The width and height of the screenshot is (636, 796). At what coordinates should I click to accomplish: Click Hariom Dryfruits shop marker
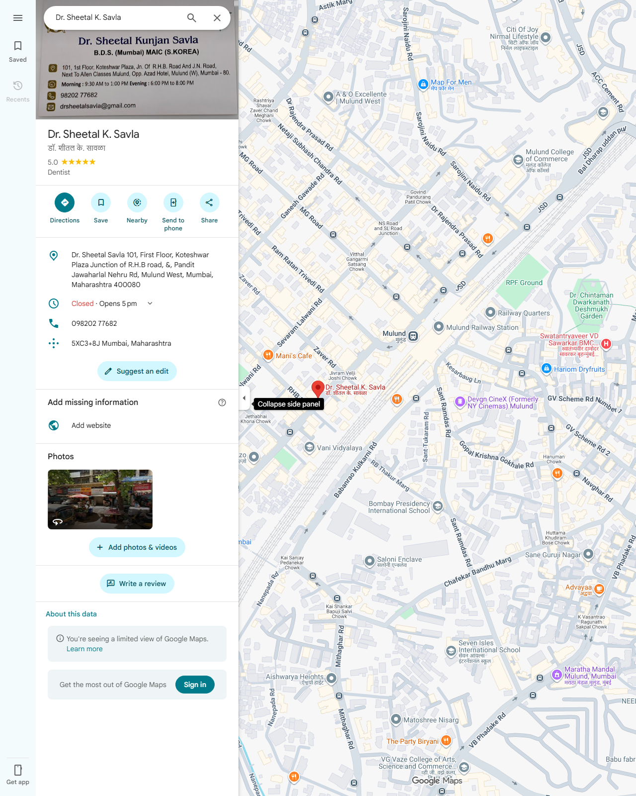(547, 369)
